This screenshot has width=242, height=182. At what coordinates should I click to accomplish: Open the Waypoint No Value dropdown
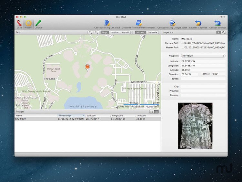203,56
